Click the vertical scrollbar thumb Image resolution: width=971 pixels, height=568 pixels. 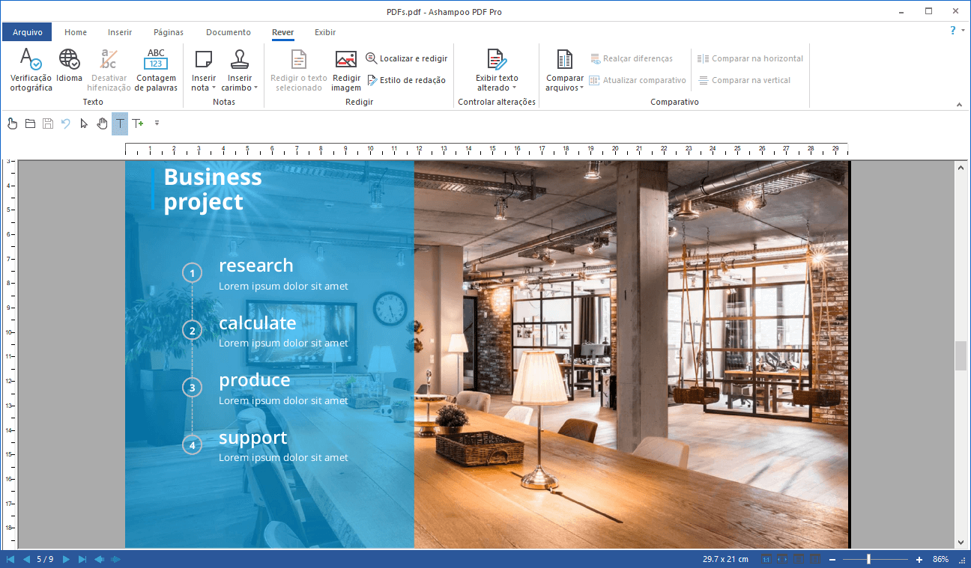pyautogui.click(x=961, y=355)
